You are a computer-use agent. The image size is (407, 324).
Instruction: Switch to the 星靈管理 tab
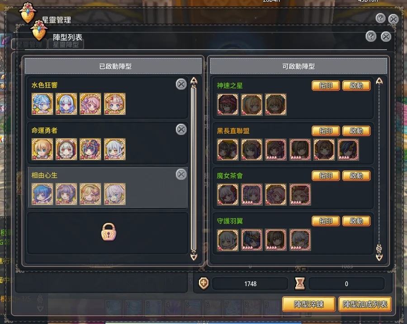click(29, 45)
